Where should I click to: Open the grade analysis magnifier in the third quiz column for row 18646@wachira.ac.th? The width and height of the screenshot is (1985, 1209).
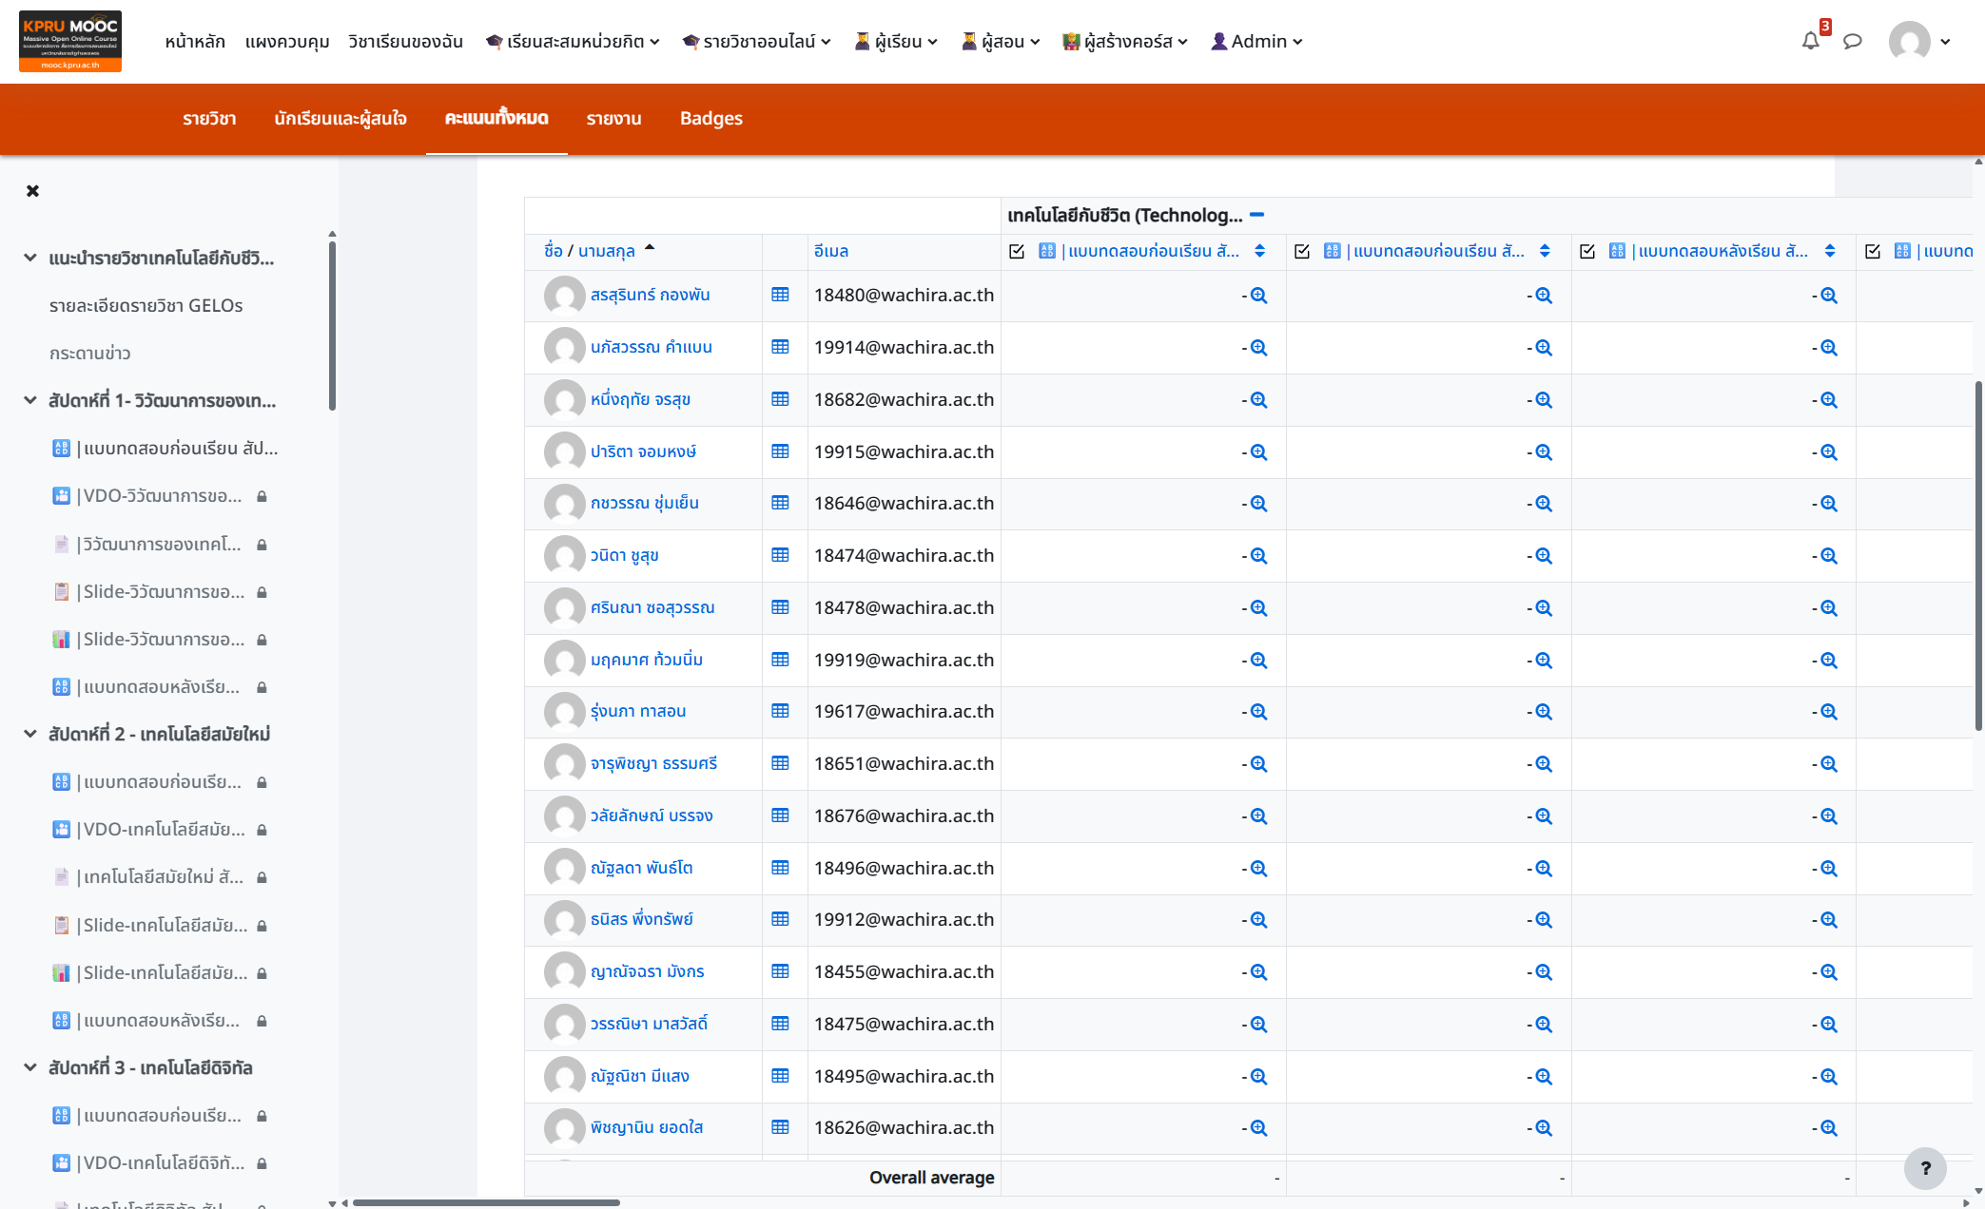1828,504
